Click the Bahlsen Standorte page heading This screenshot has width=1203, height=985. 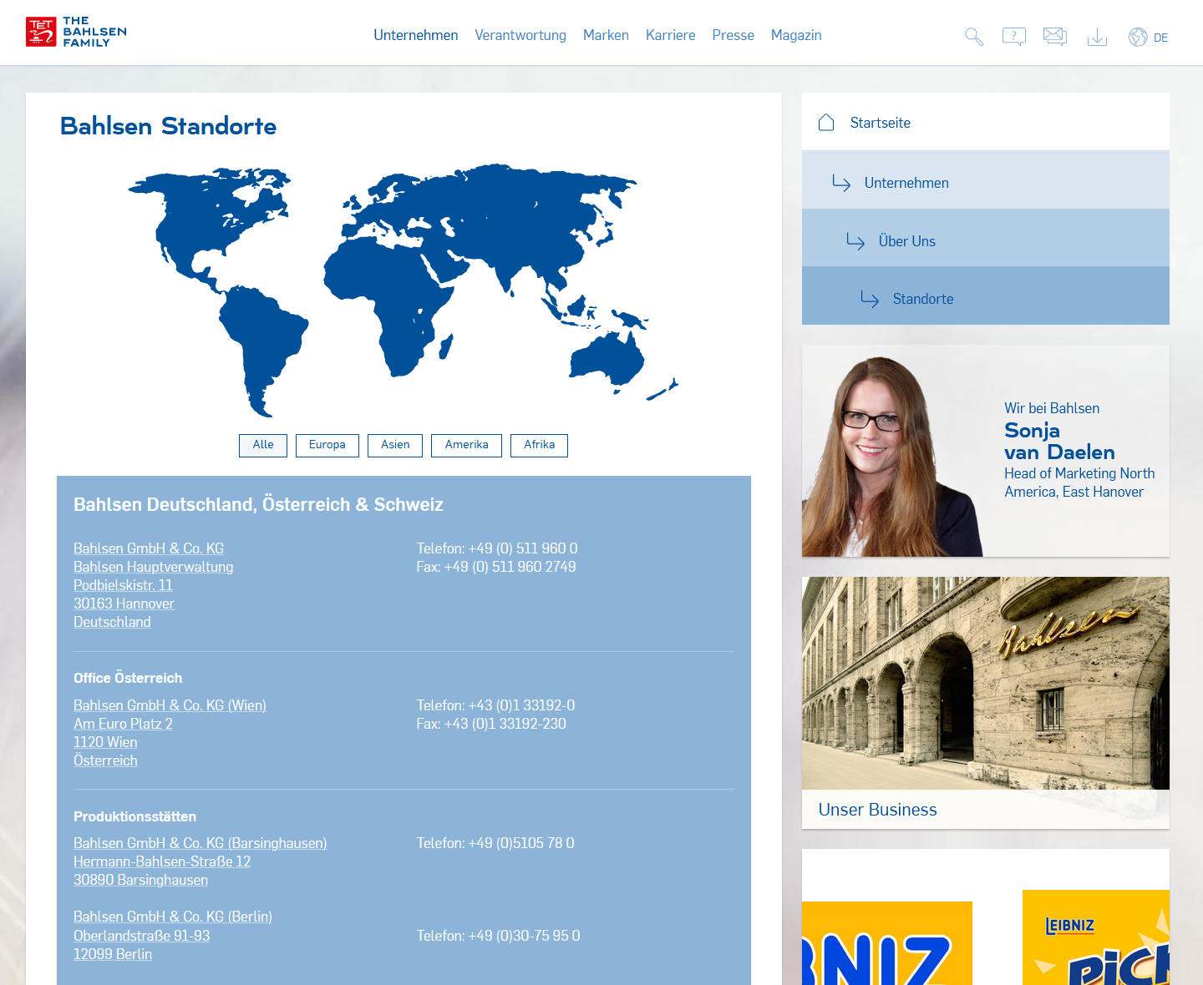click(x=168, y=126)
